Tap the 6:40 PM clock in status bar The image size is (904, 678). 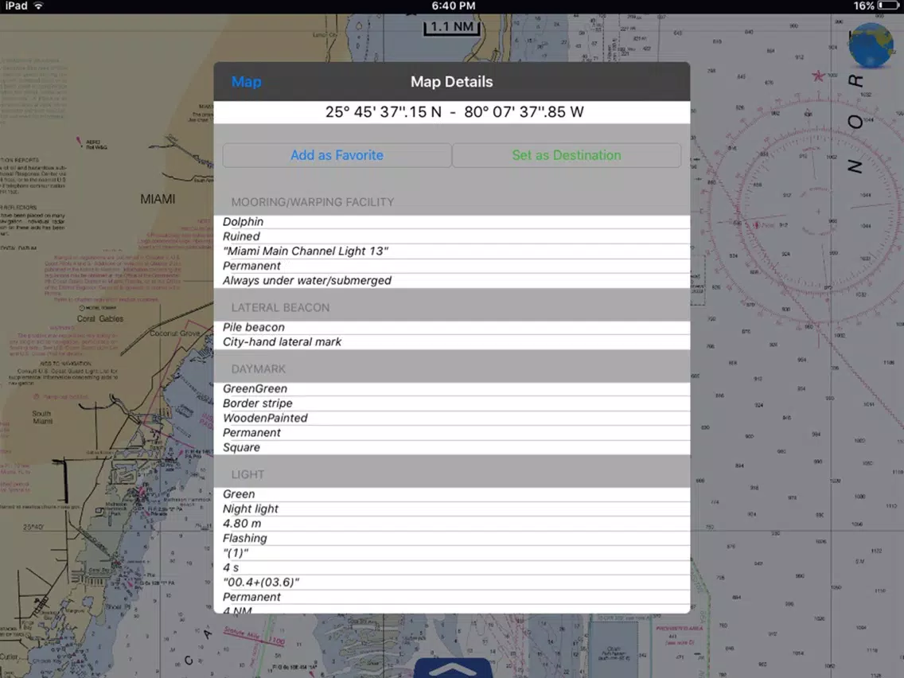453,6
